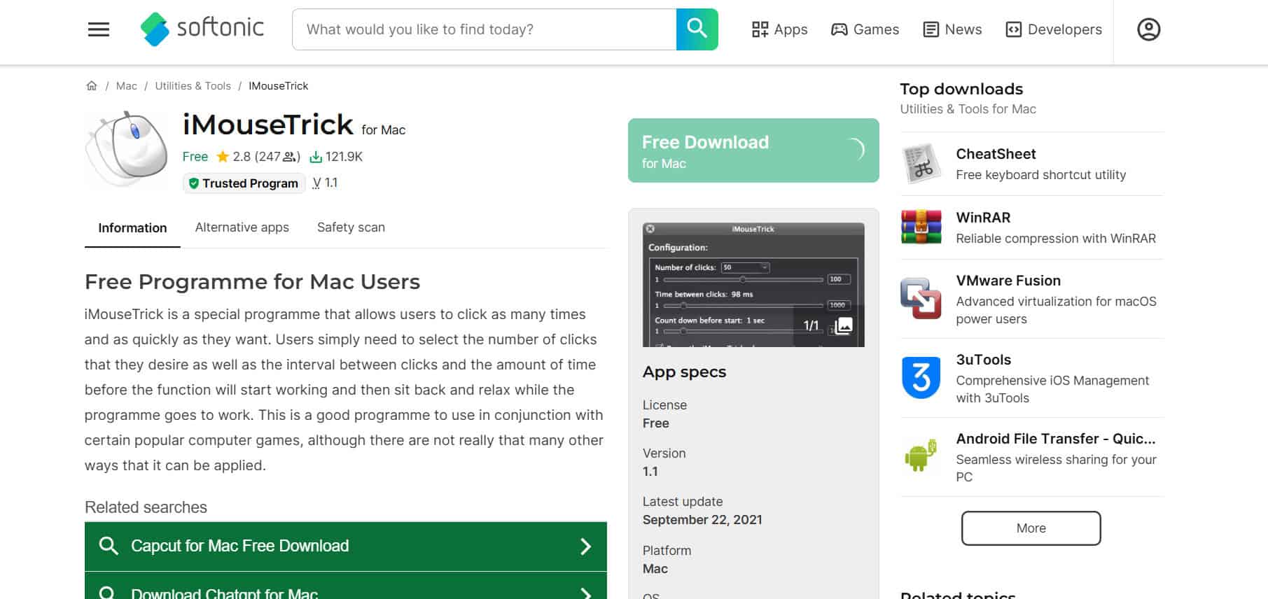The width and height of the screenshot is (1268, 599).
Task: Click the home breadcrumb icon
Action: point(92,86)
